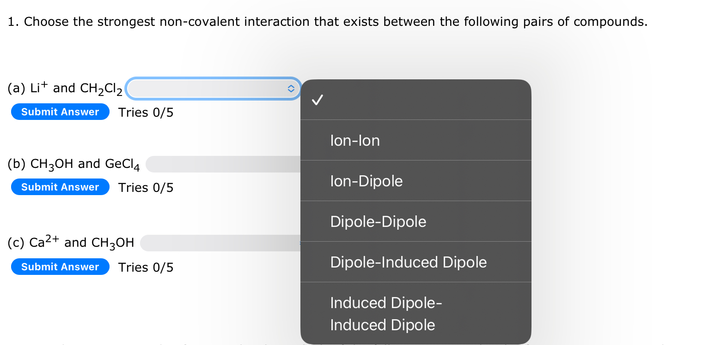
Task: Click the checkmark on the blank option
Action: pos(318,100)
